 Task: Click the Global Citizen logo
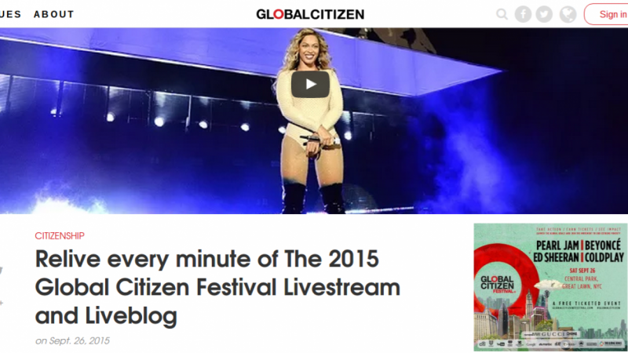click(310, 14)
